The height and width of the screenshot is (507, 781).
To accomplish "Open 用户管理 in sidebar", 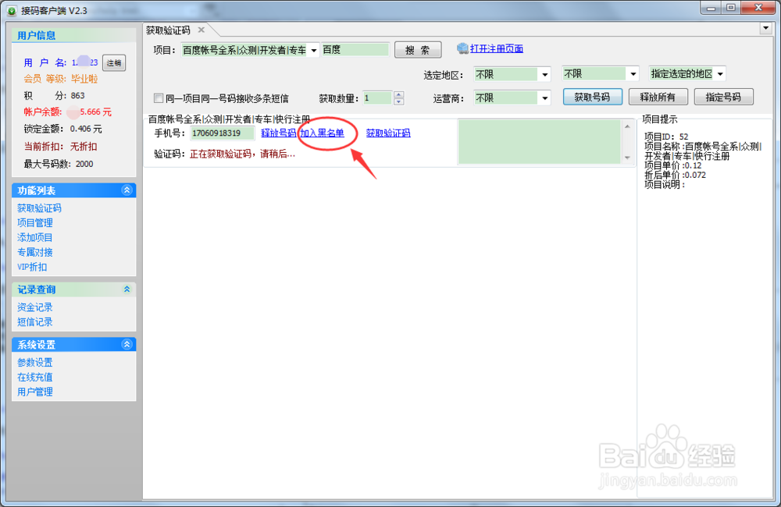I will pos(35,392).
